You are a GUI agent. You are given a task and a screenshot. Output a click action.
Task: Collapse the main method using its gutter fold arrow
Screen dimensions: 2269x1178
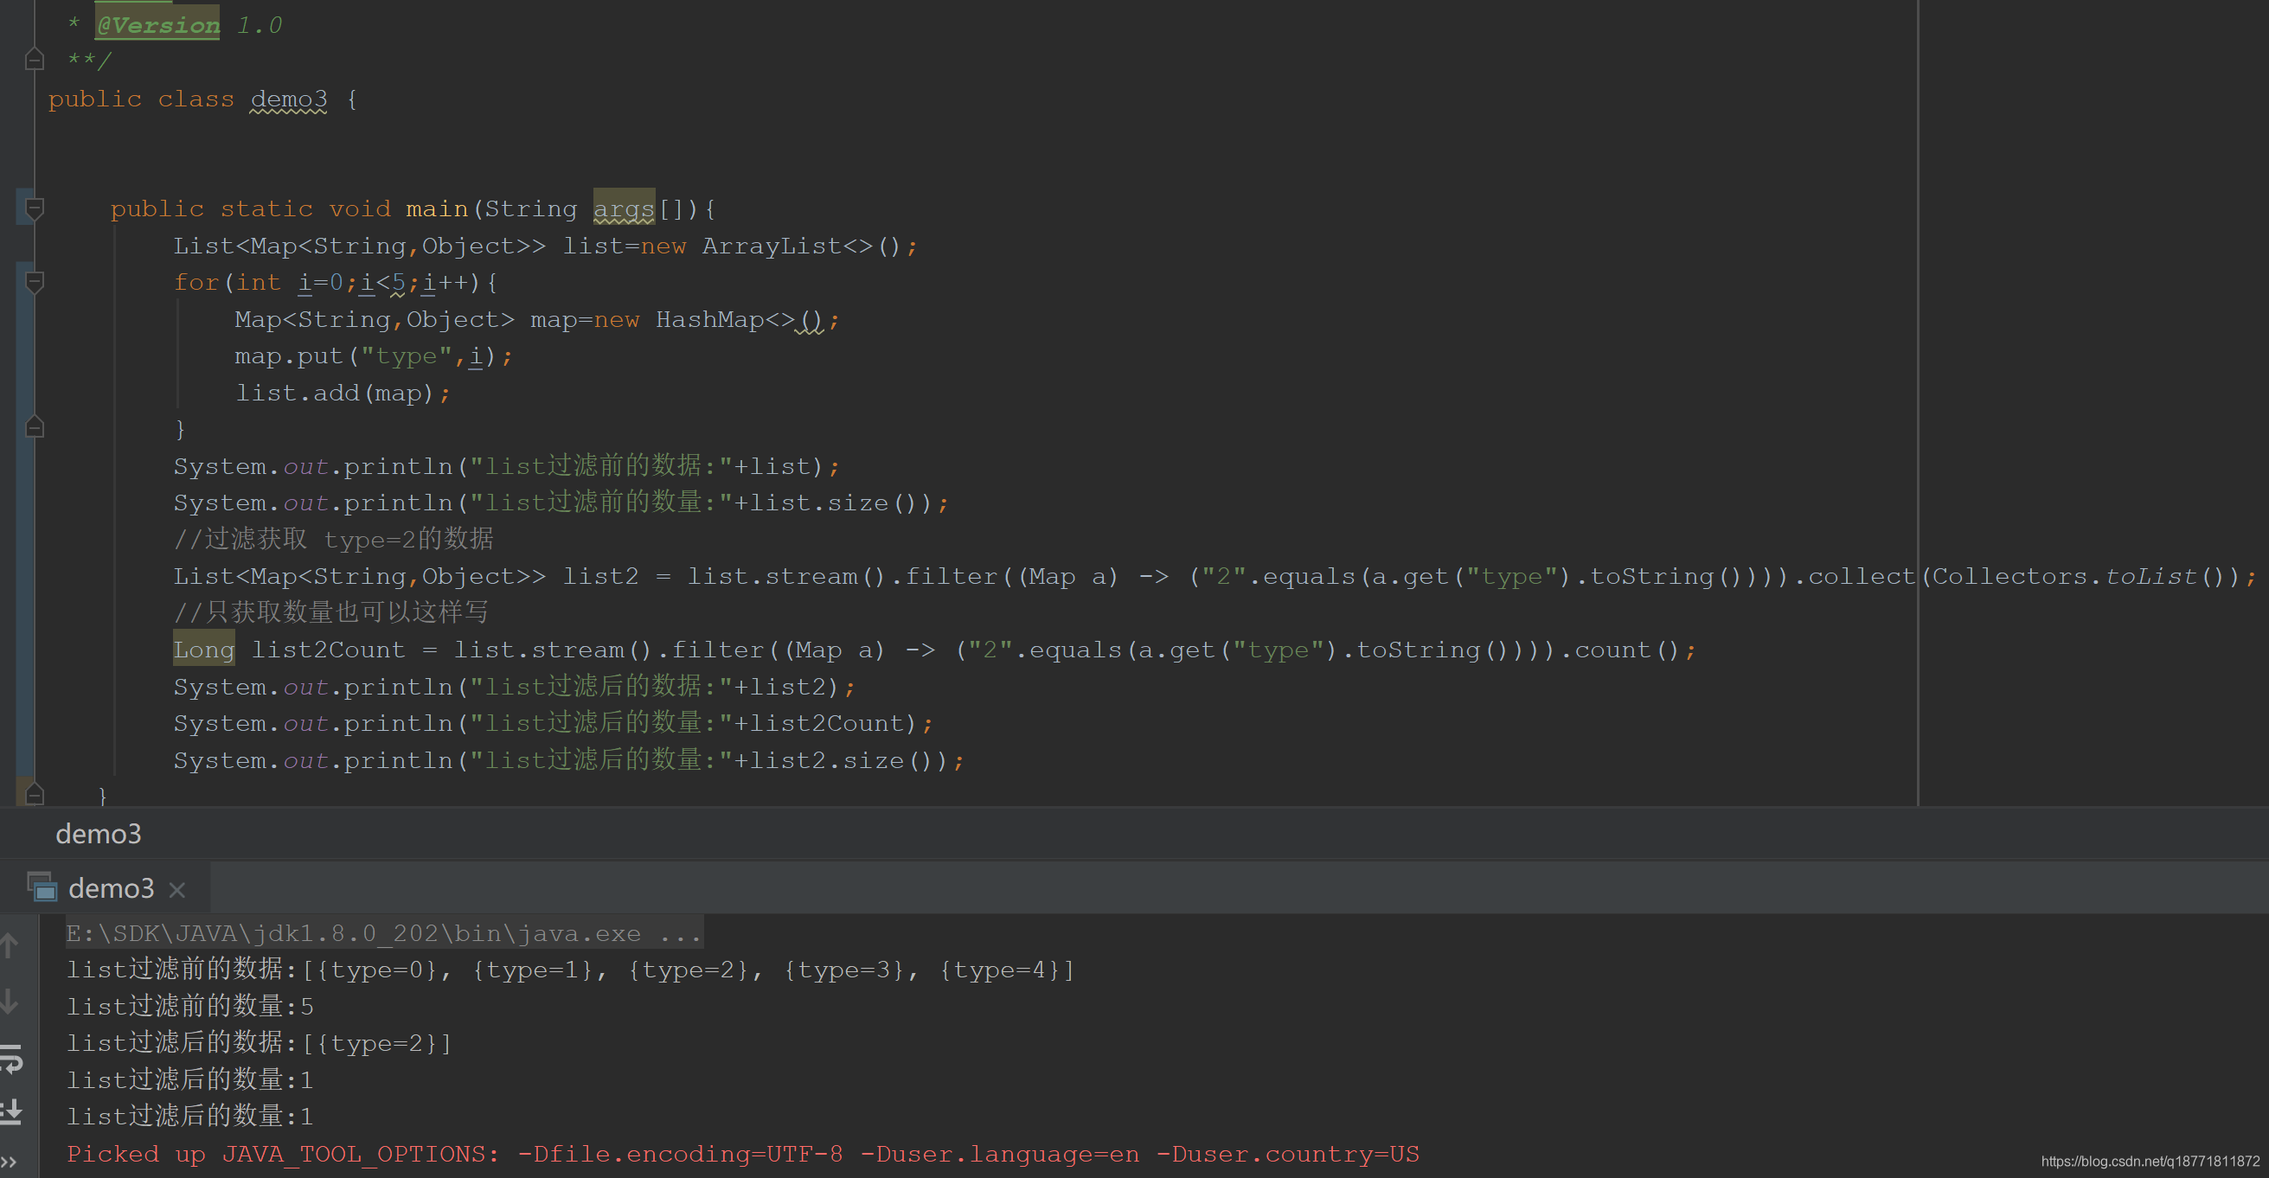(x=35, y=208)
